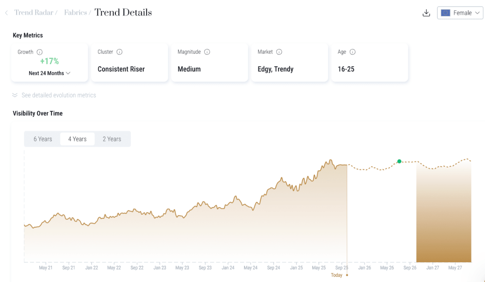Click the green forecast point on chart
The width and height of the screenshot is (485, 282).
(399, 161)
